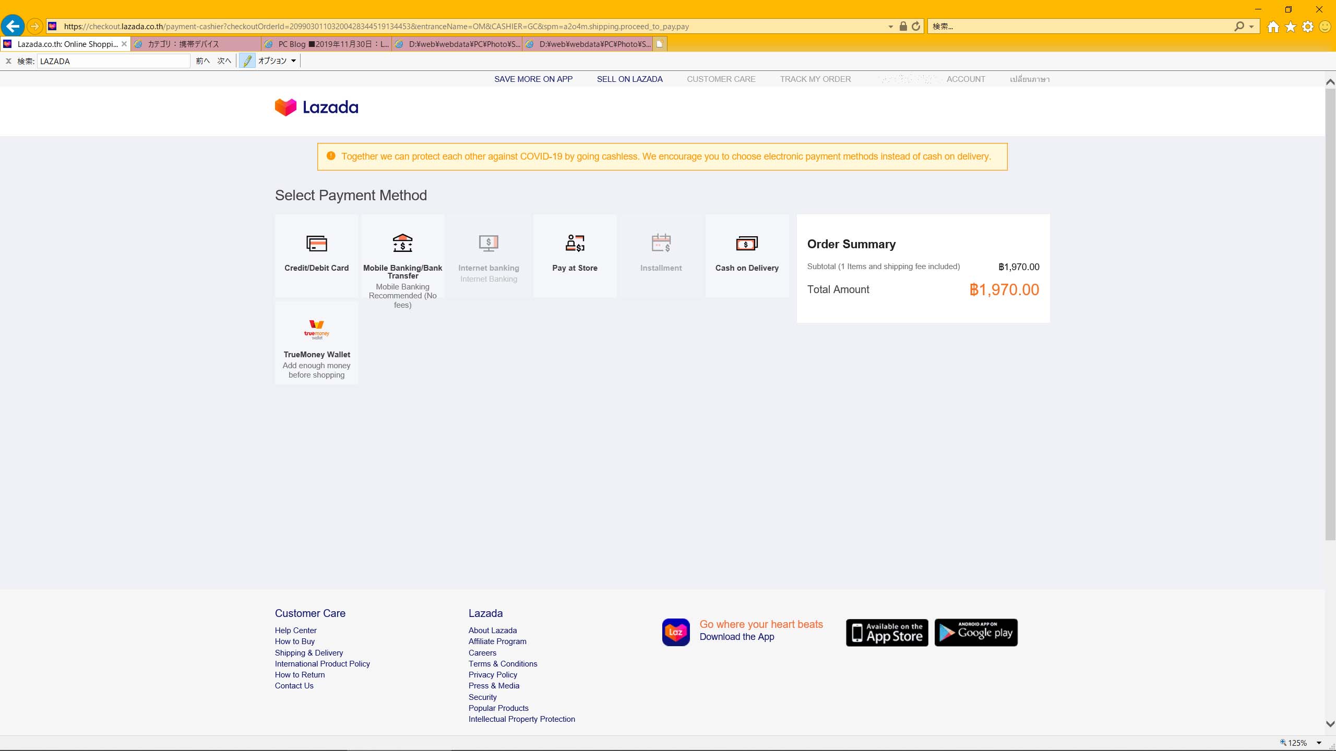Click SELL ON LAZADA link
This screenshot has height=751, width=1336.
pos(629,79)
